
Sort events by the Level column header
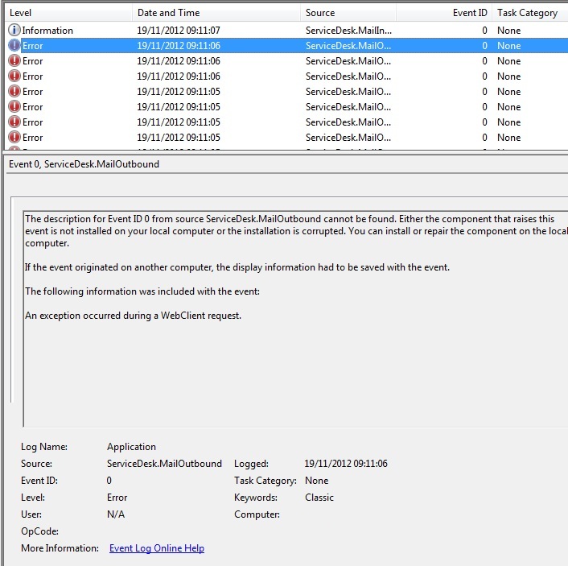(68, 13)
